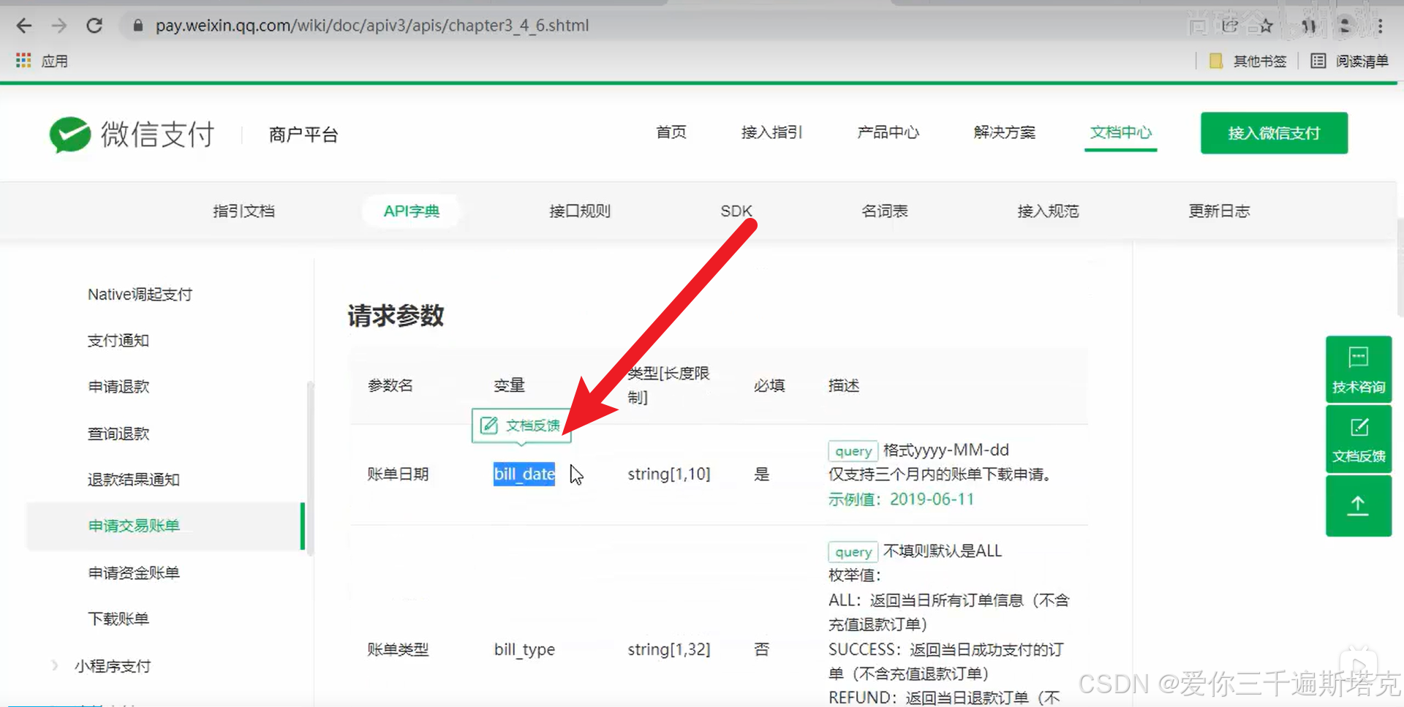Open the 其他书签 bookmarks folder
The height and width of the screenshot is (707, 1404).
coord(1248,61)
